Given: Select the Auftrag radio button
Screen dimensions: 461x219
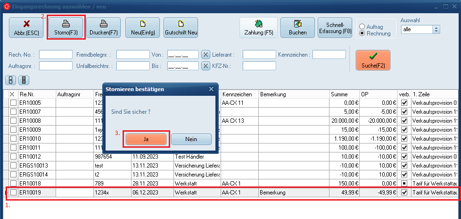Looking at the screenshot, I should click(362, 26).
